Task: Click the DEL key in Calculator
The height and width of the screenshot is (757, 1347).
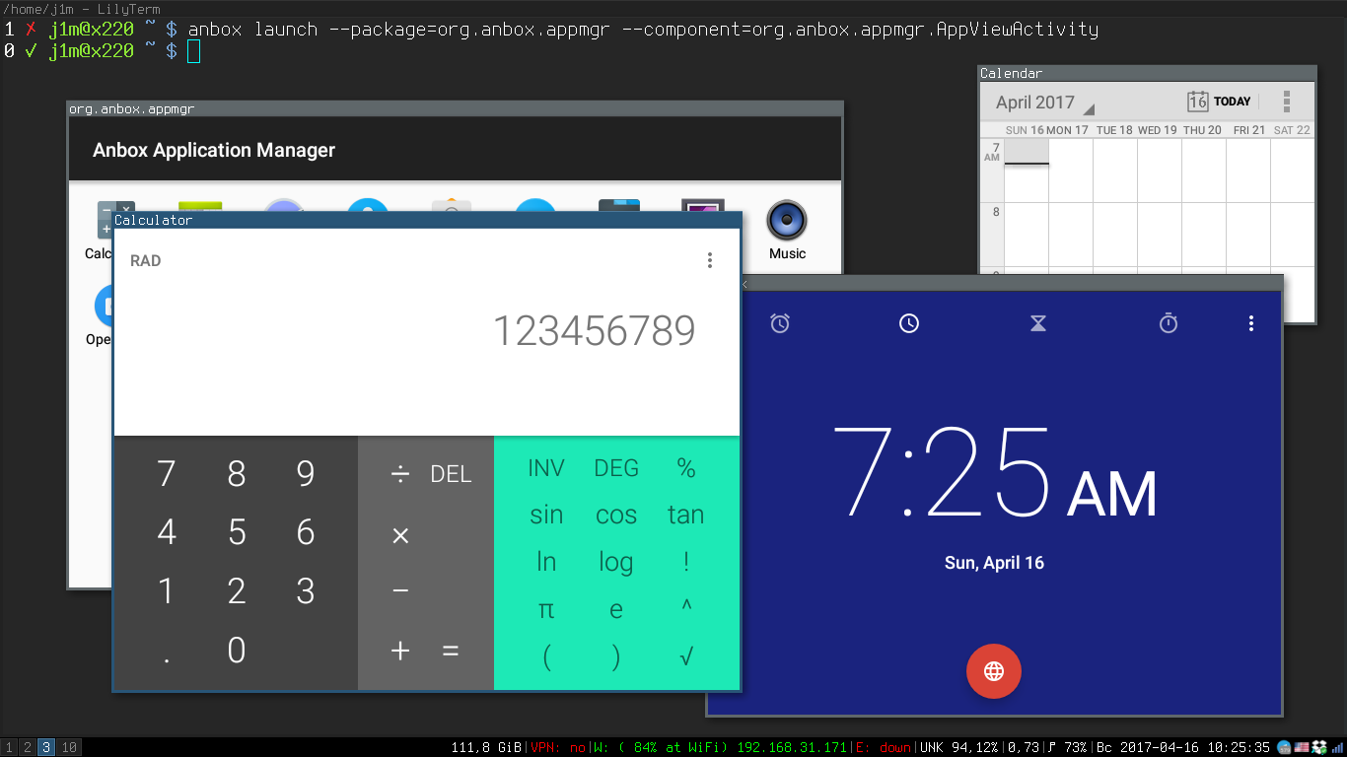Action: (x=451, y=474)
